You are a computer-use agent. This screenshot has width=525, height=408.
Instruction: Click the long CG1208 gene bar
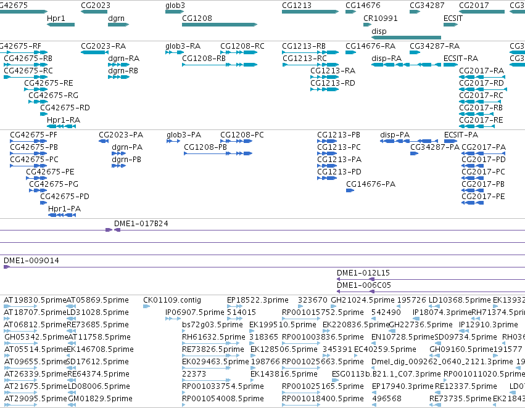[220, 25]
